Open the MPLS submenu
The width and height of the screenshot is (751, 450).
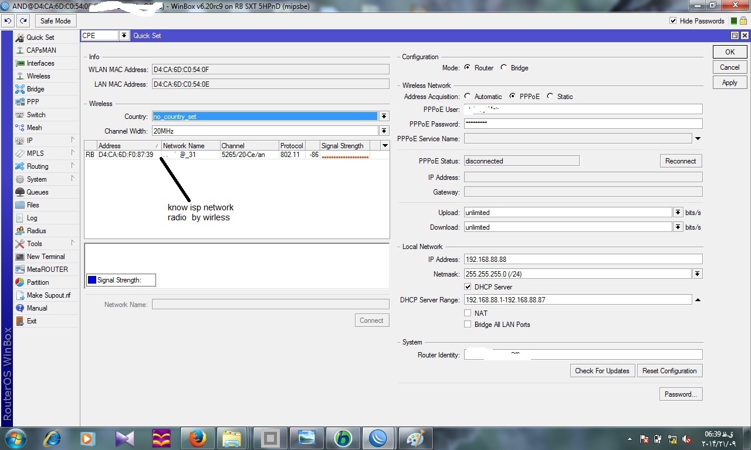46,154
